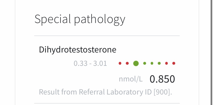Click divider line below Special pathology heading
Viewport: 214px width, 105px height.
click(107, 36)
